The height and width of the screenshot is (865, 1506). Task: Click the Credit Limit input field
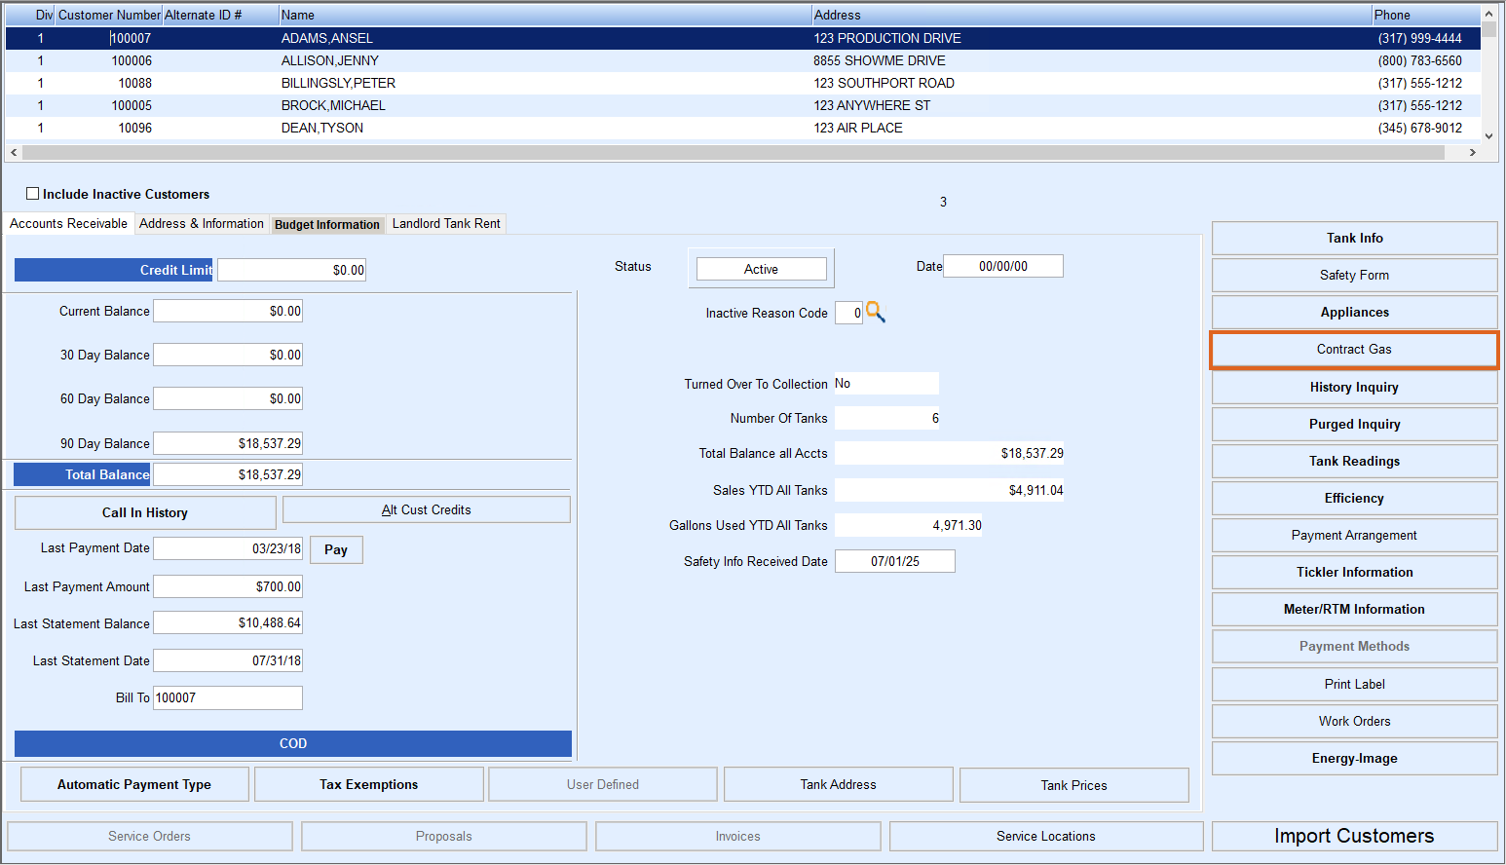pos(291,271)
